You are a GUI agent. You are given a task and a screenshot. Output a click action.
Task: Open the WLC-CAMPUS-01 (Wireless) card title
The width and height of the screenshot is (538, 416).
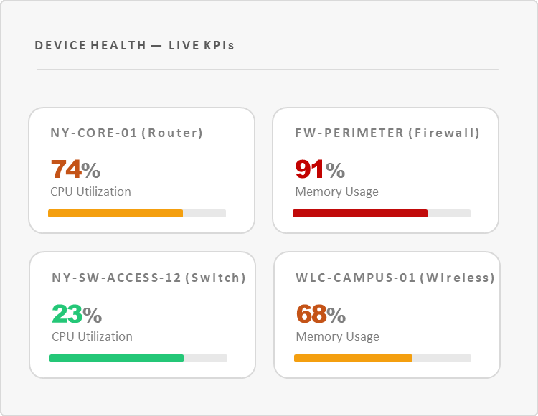point(395,278)
